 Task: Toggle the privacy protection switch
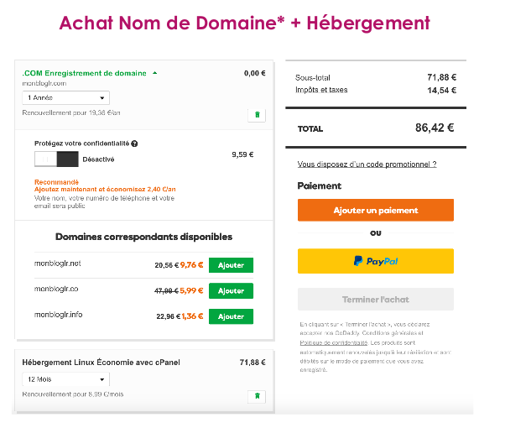pyautogui.click(x=56, y=159)
